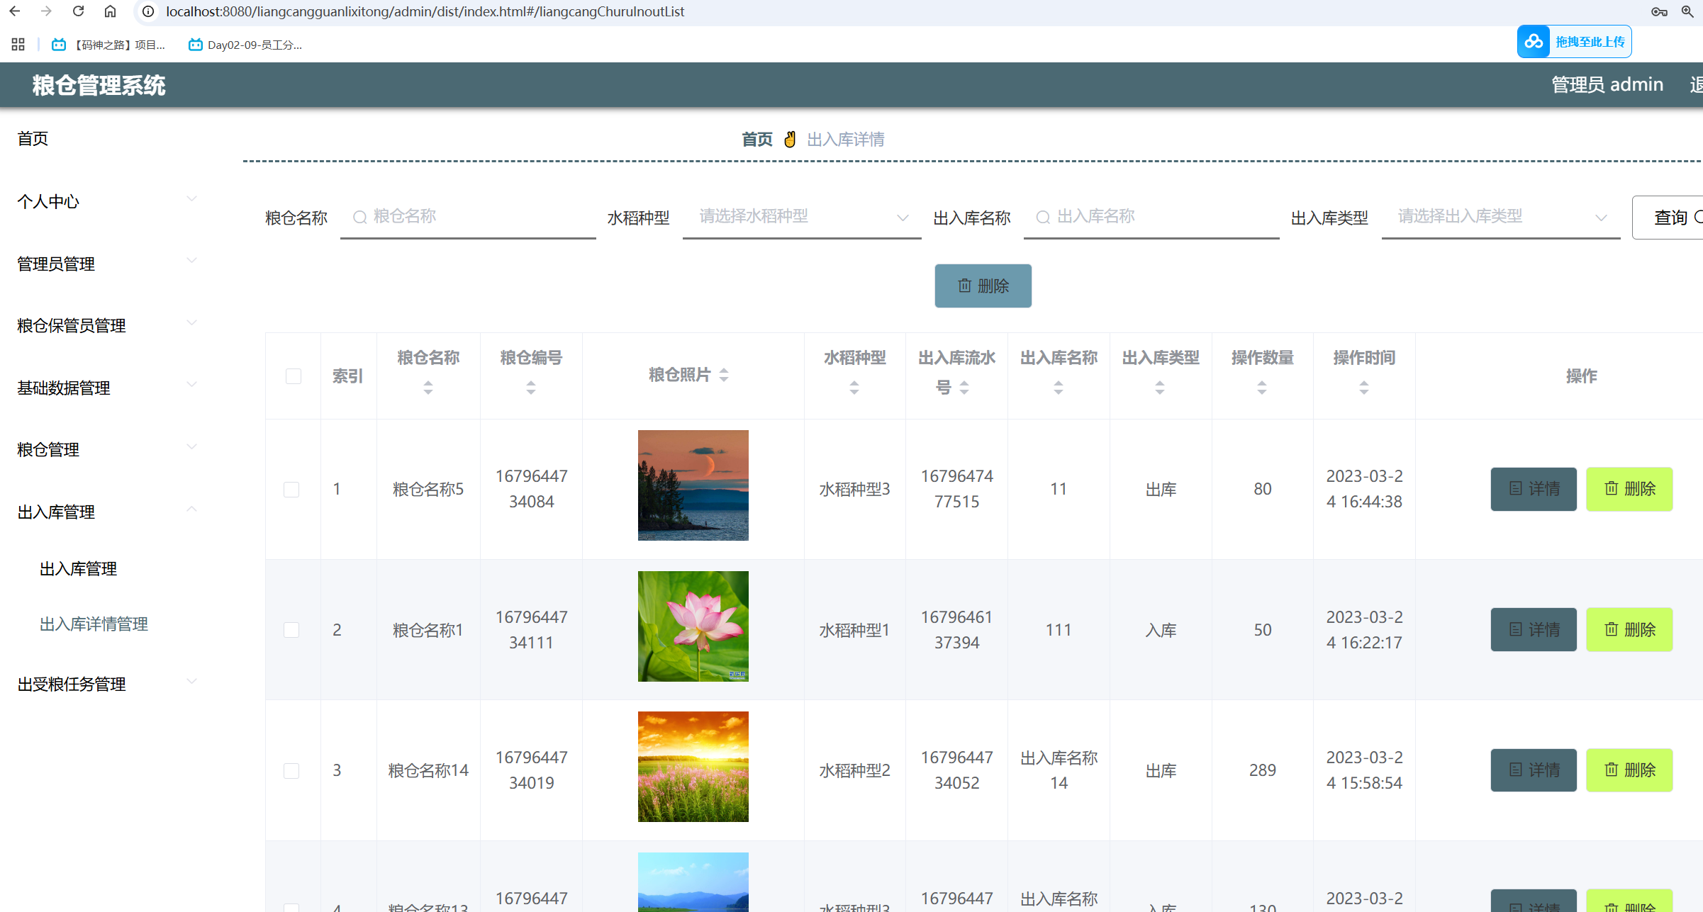Expand the 粮仓保管员管理 menu chevron
Viewport: 1703px width, 912px height.
191,322
